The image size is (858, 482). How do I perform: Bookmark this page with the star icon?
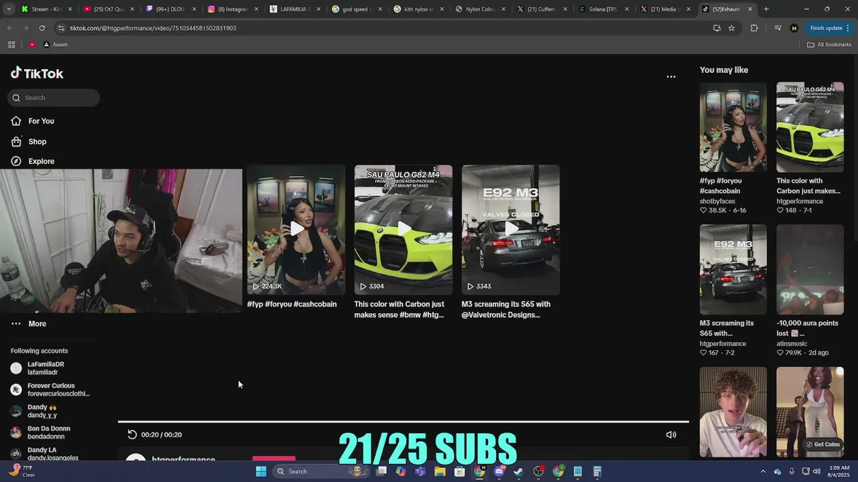731,28
